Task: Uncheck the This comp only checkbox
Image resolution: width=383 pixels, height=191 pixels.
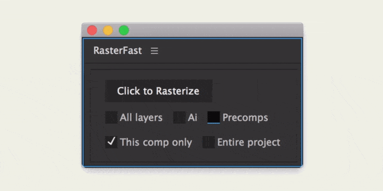Action: coord(112,142)
